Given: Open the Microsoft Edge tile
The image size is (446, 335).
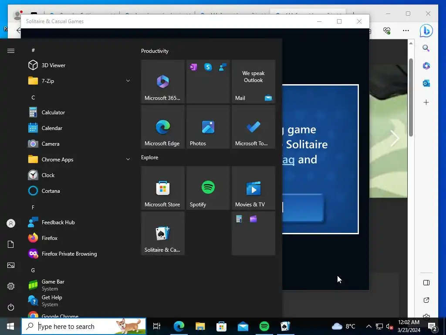Looking at the screenshot, I should point(163,127).
